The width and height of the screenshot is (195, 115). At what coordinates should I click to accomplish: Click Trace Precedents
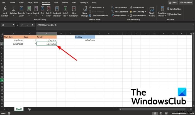(x=120, y=7)
